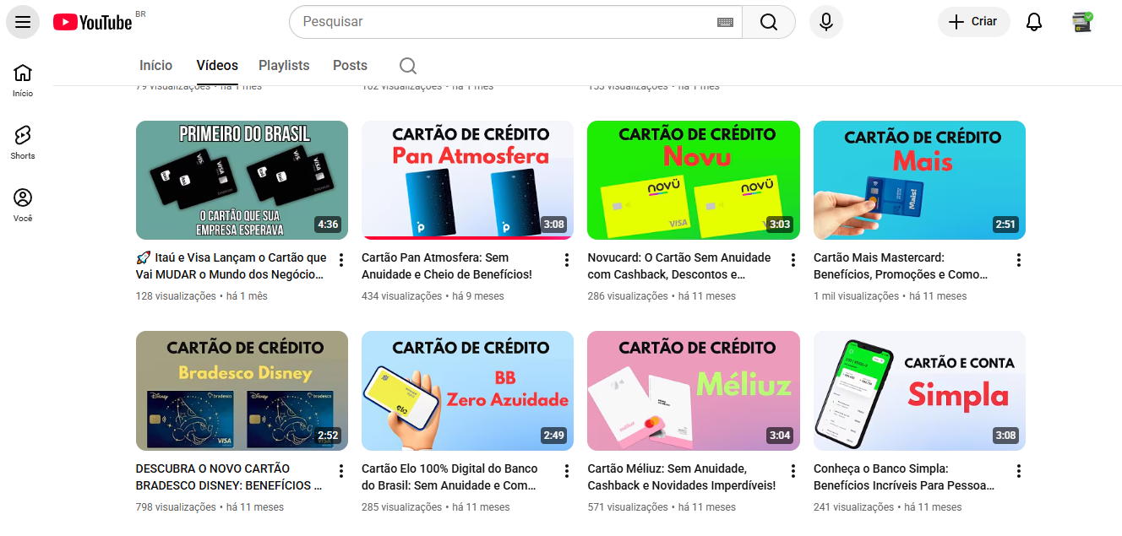The width and height of the screenshot is (1122, 536).
Task: Open Shorts in the sidebar
Action: [x=23, y=143]
